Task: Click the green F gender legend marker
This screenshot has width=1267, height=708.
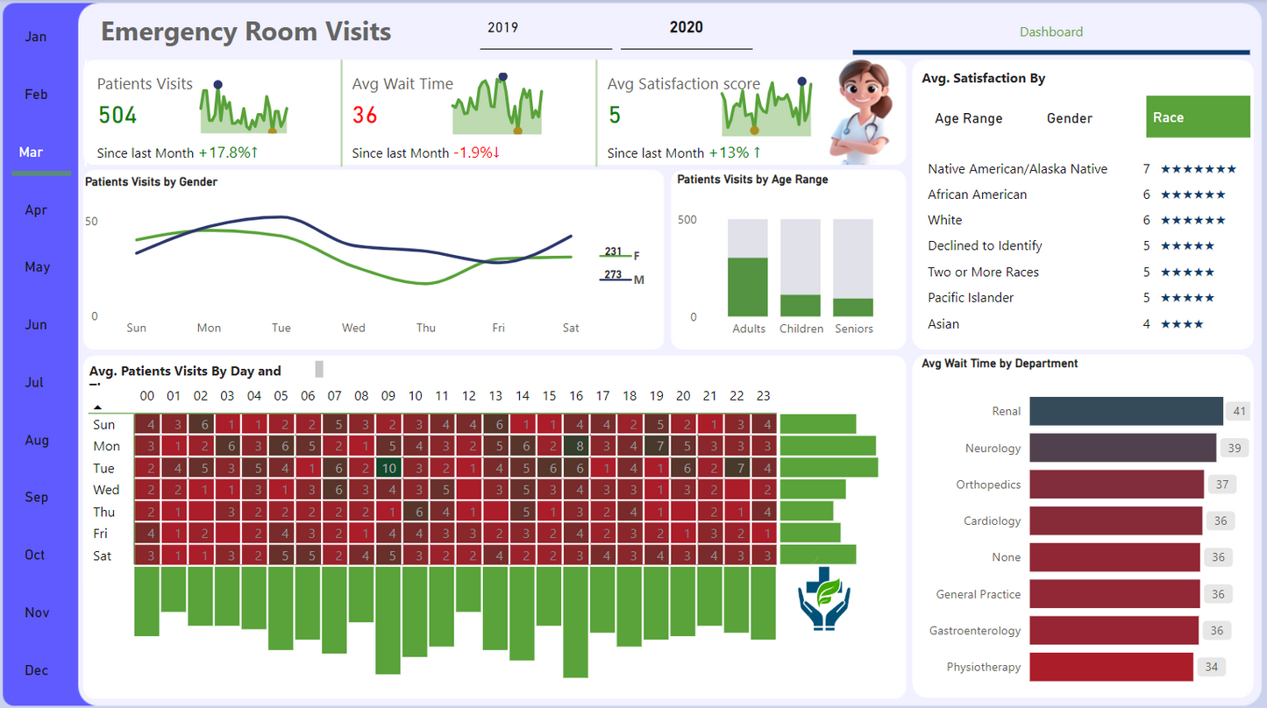Action: 614,255
